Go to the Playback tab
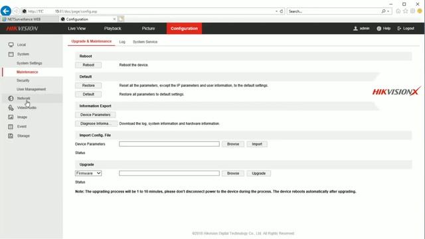Screen dimensions: 425x239 click(112, 29)
